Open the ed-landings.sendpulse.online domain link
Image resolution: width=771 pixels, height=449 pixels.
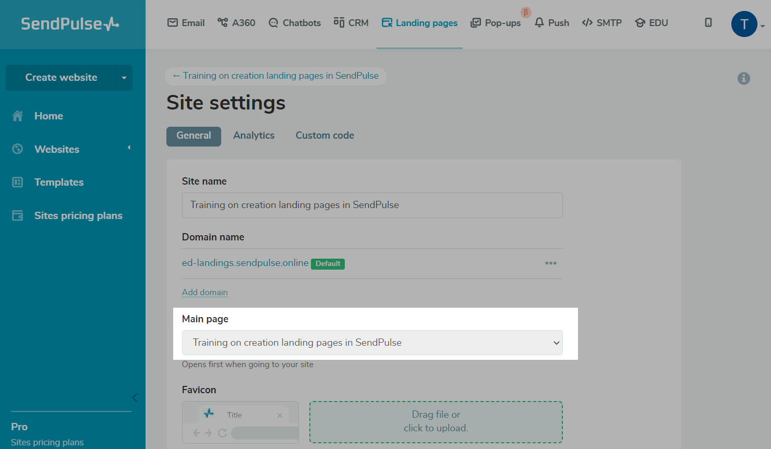click(x=245, y=263)
